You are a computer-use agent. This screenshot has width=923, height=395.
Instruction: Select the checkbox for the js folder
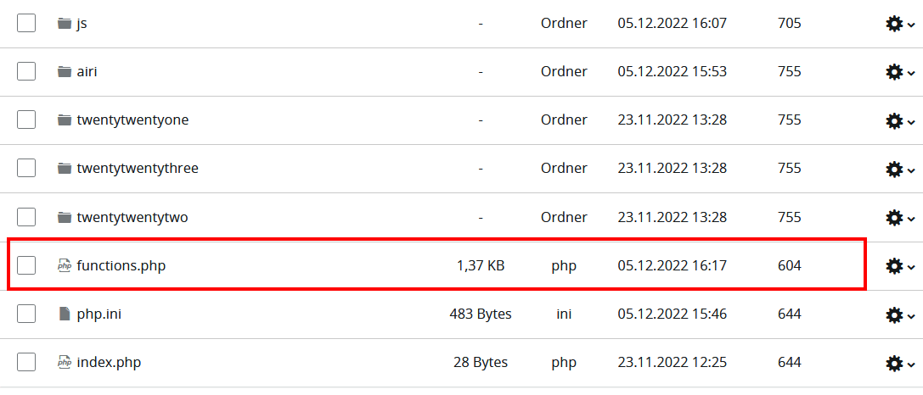[x=26, y=24]
